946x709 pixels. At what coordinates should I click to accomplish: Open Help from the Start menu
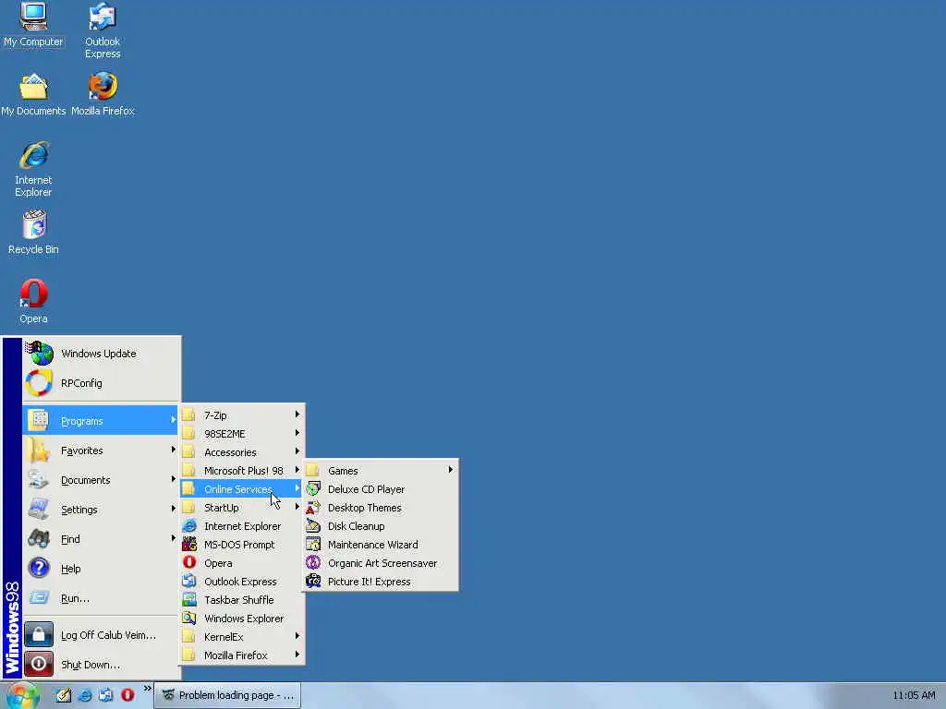(102, 569)
